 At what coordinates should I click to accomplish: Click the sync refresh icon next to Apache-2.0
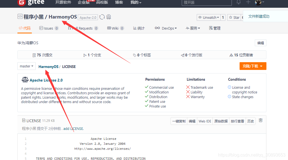pos(102,17)
